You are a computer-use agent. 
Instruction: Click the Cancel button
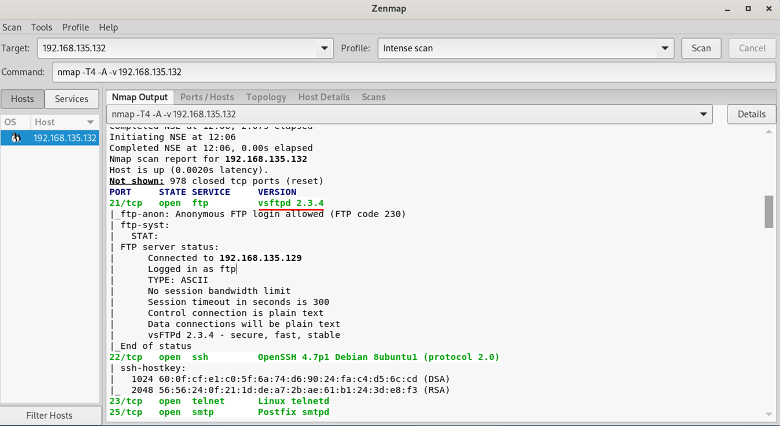click(752, 48)
